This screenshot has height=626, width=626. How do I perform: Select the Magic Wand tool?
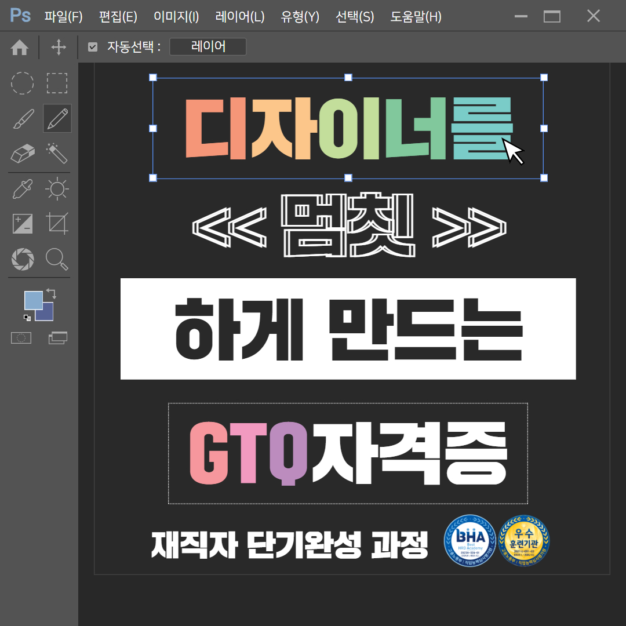(57, 154)
